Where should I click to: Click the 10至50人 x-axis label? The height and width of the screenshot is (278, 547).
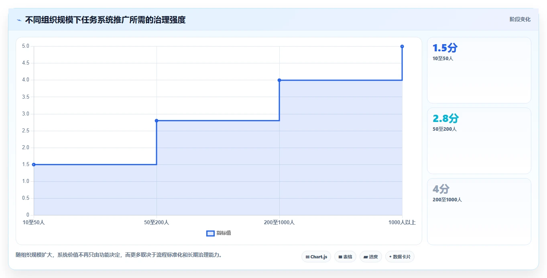(x=34, y=222)
